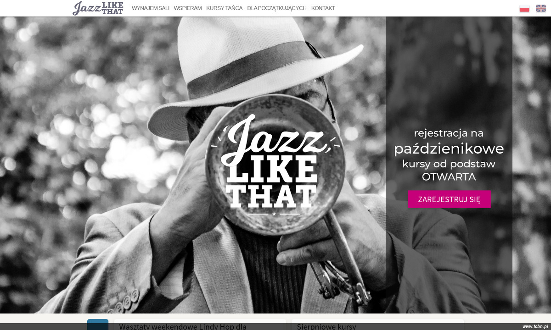Open the KONTAKT page
The width and height of the screenshot is (551, 330).
click(x=323, y=8)
